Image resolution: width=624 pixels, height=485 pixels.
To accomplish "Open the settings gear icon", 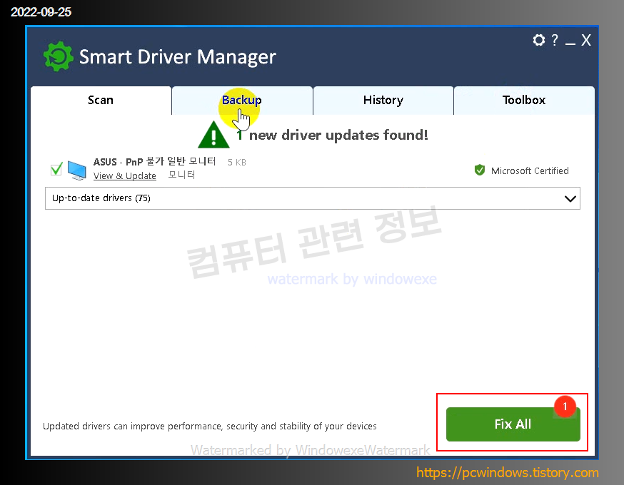I will [539, 40].
